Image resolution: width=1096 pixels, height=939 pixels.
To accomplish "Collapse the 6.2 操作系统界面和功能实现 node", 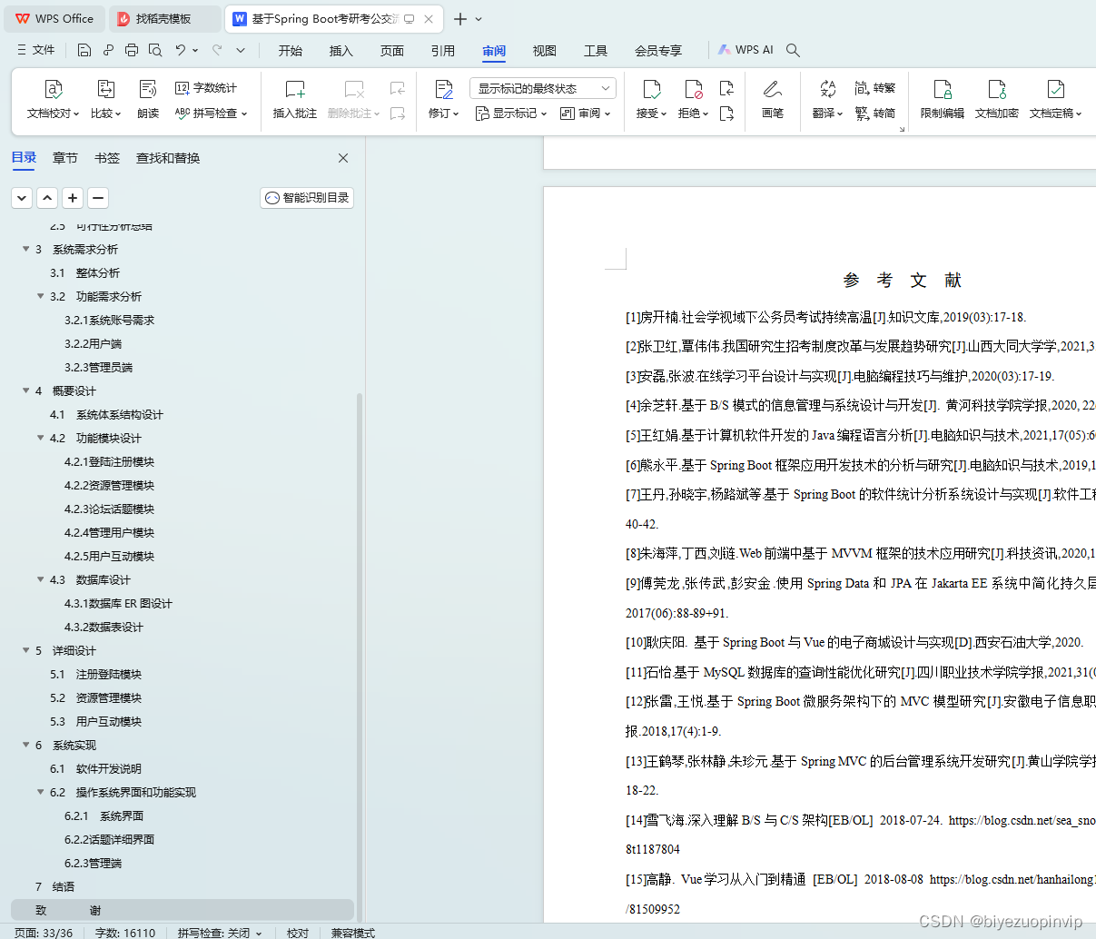I will (41, 792).
